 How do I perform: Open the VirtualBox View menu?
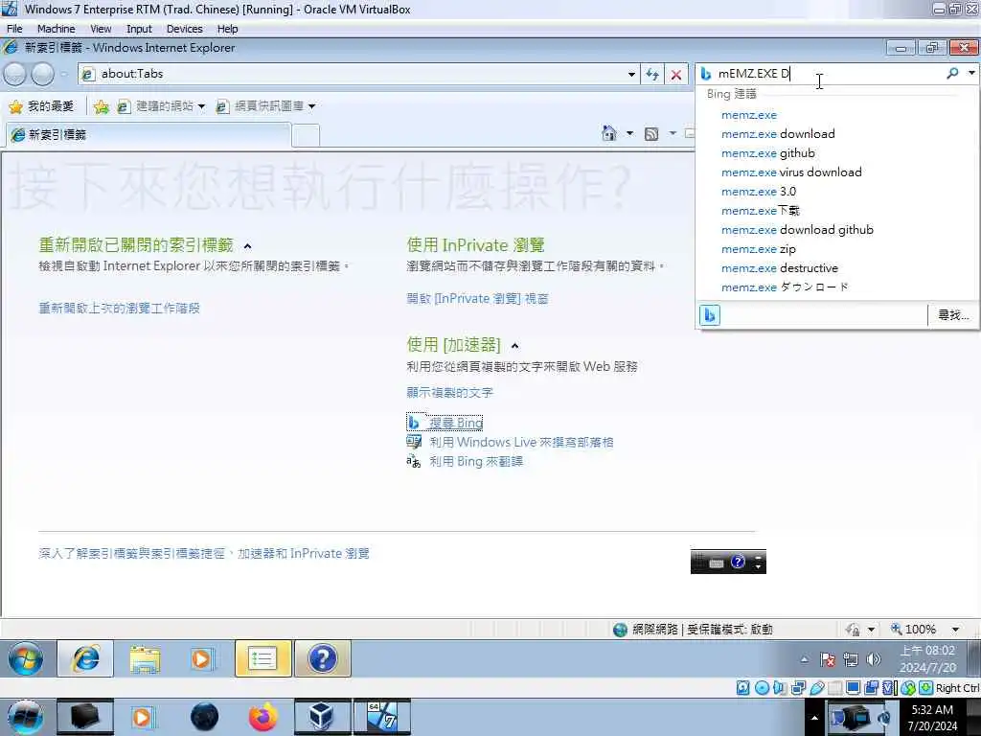click(101, 29)
